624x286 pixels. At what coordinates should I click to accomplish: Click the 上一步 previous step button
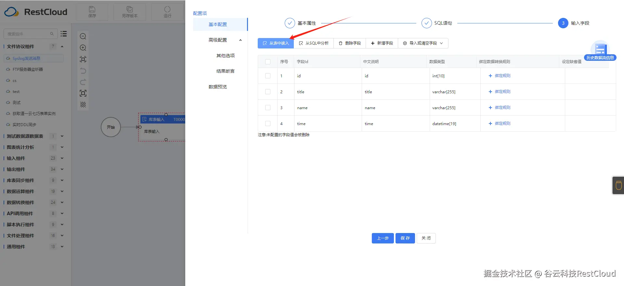pyautogui.click(x=383, y=238)
